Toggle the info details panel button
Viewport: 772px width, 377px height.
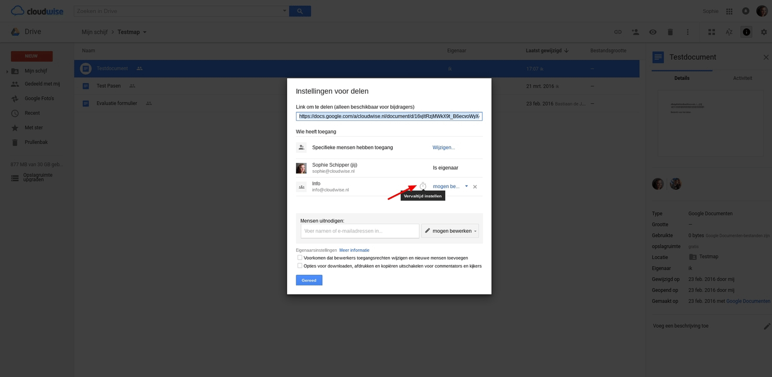tap(746, 32)
